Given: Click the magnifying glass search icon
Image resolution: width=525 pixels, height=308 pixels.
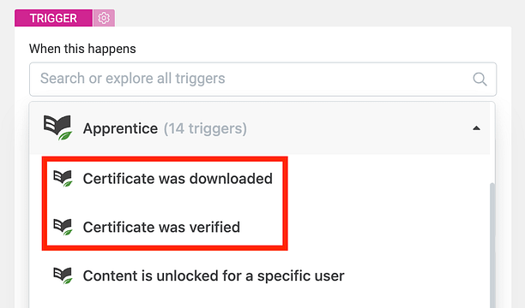Looking at the screenshot, I should pos(480,80).
